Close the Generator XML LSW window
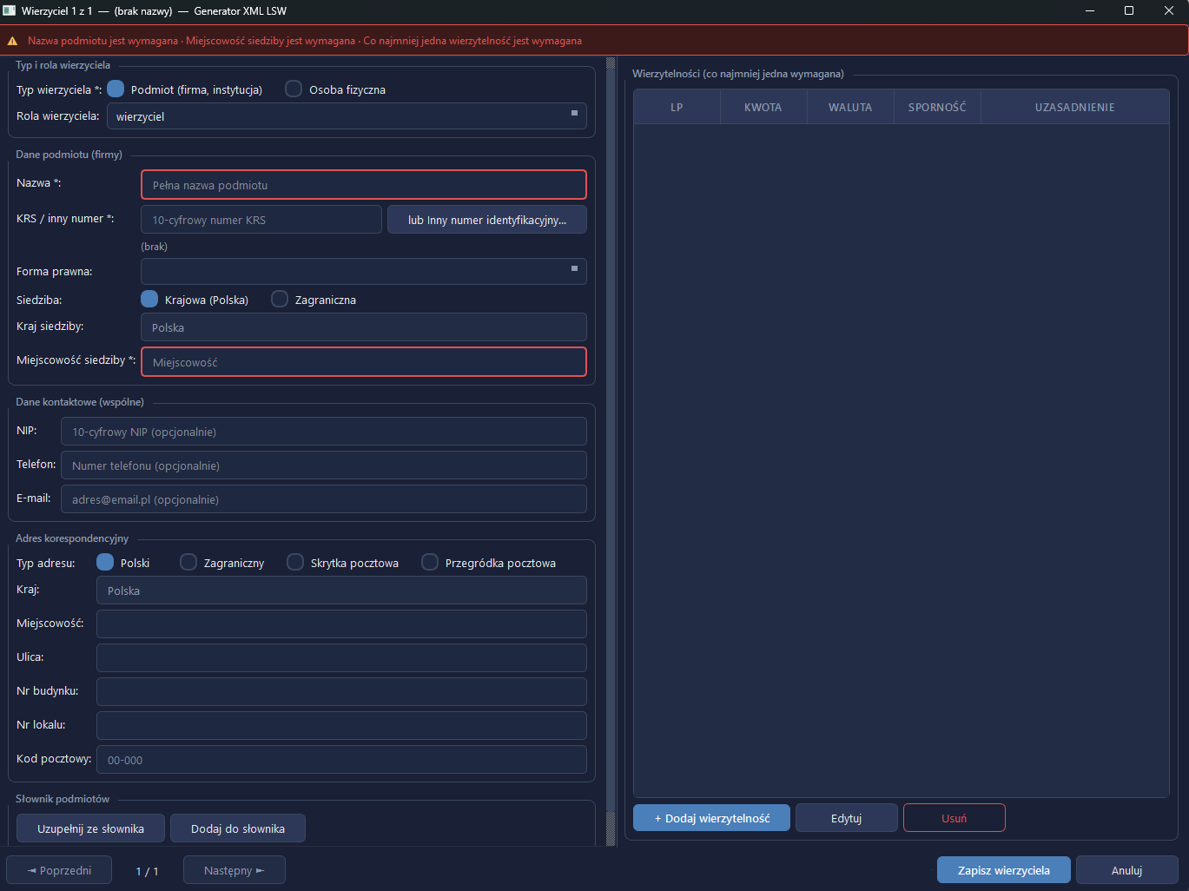This screenshot has width=1189, height=891. (x=1169, y=10)
